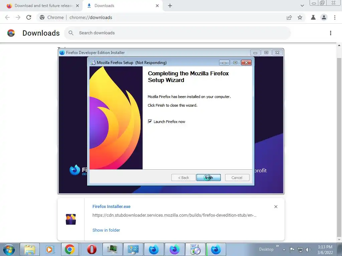Open the volume tray icon
The height and width of the screenshot is (256, 342).
coord(308,250)
